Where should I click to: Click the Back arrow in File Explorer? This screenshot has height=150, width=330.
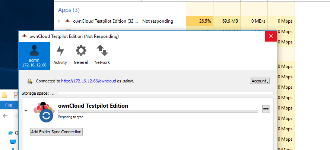coord(5,116)
